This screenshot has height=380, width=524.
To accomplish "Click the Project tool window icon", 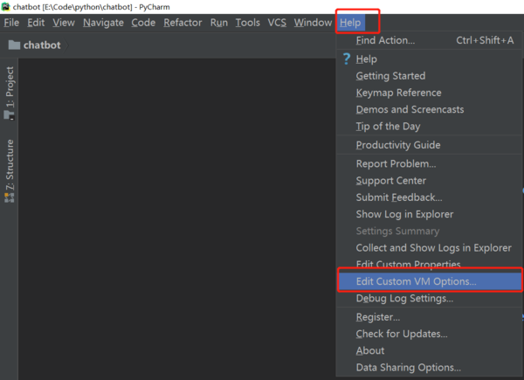I will click(x=9, y=115).
